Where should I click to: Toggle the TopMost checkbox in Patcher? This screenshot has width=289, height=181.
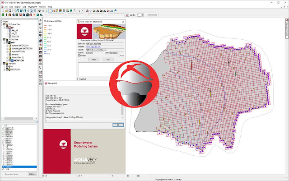(78, 79)
